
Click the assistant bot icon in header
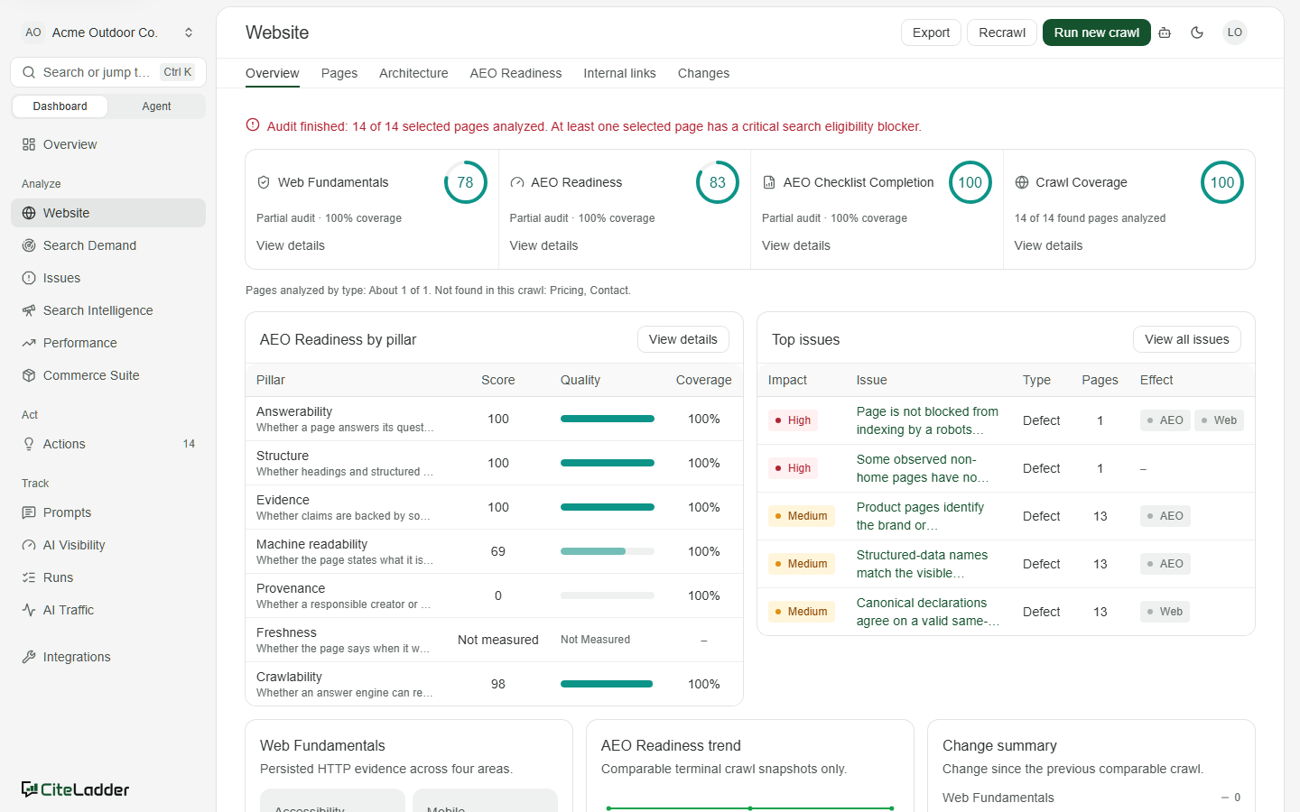coord(1165,32)
